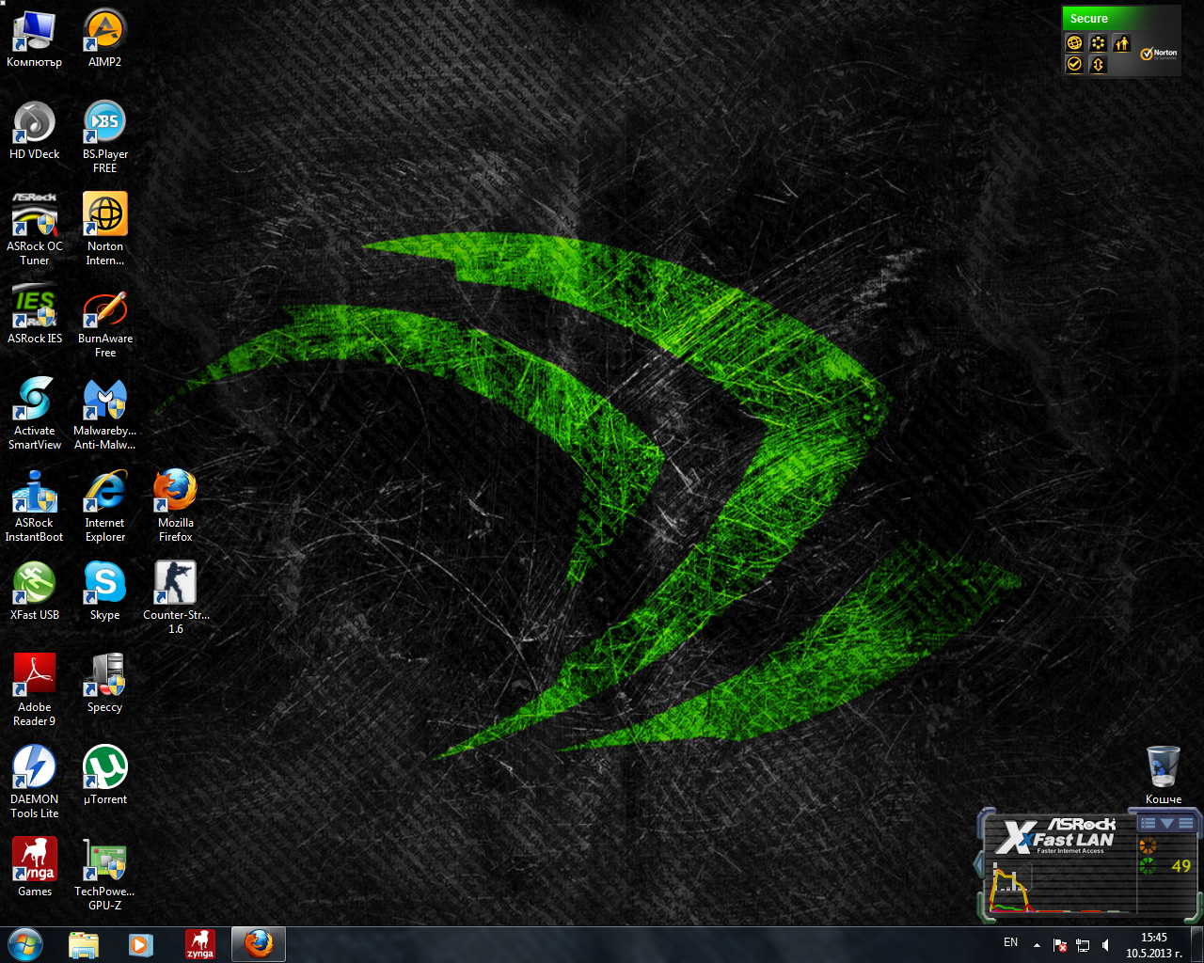The image size is (1204, 963).
Task: Click the EN language indicator
Action: [x=1010, y=942]
